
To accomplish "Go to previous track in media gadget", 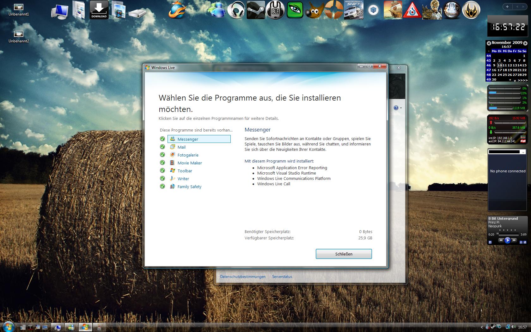I will coord(501,240).
